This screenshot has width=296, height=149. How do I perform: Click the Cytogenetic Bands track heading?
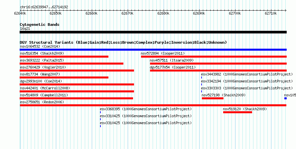(40, 25)
